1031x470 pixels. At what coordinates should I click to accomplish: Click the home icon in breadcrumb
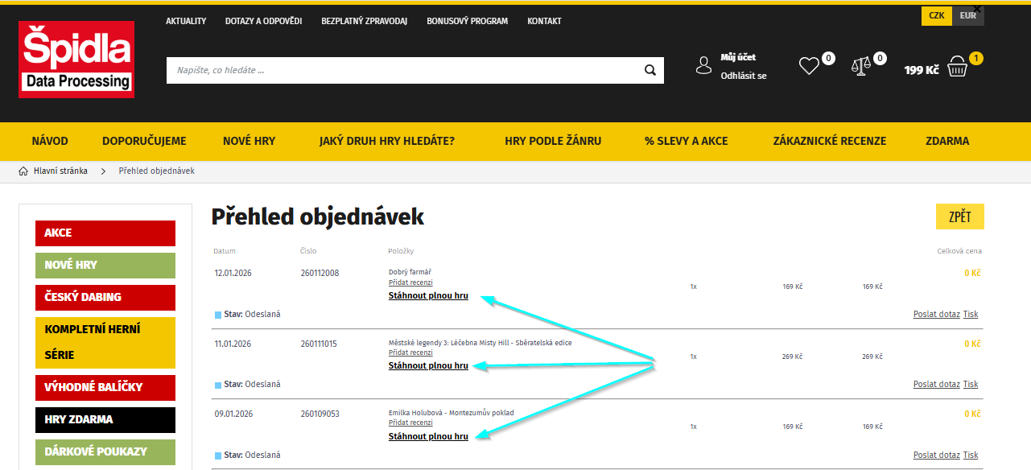[23, 171]
